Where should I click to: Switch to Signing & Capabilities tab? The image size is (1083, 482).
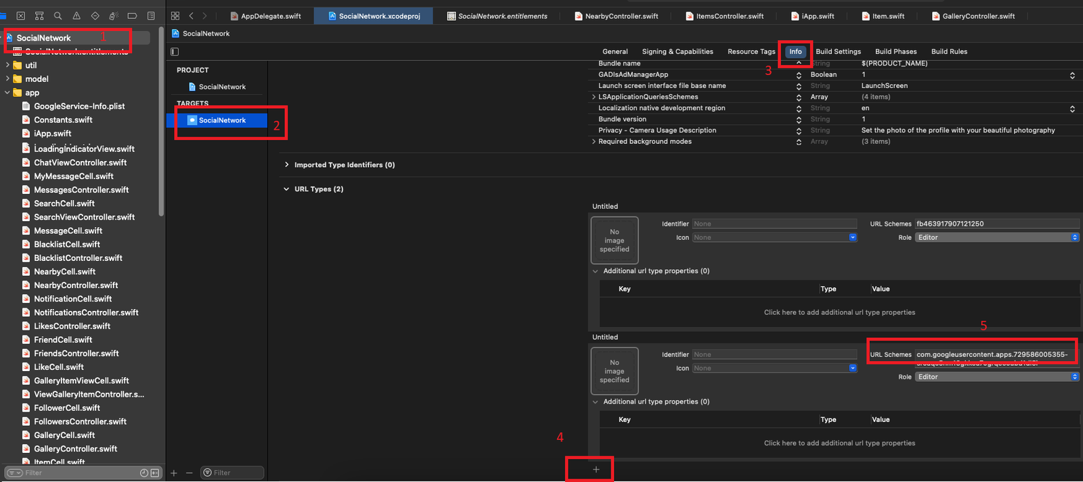click(678, 51)
